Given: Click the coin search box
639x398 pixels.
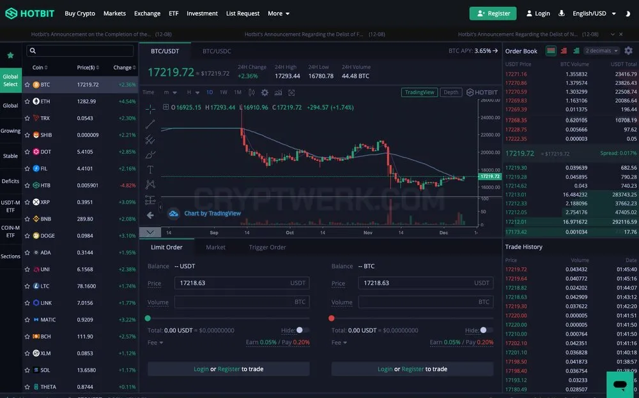Looking at the screenshot, I should click(x=80, y=51).
